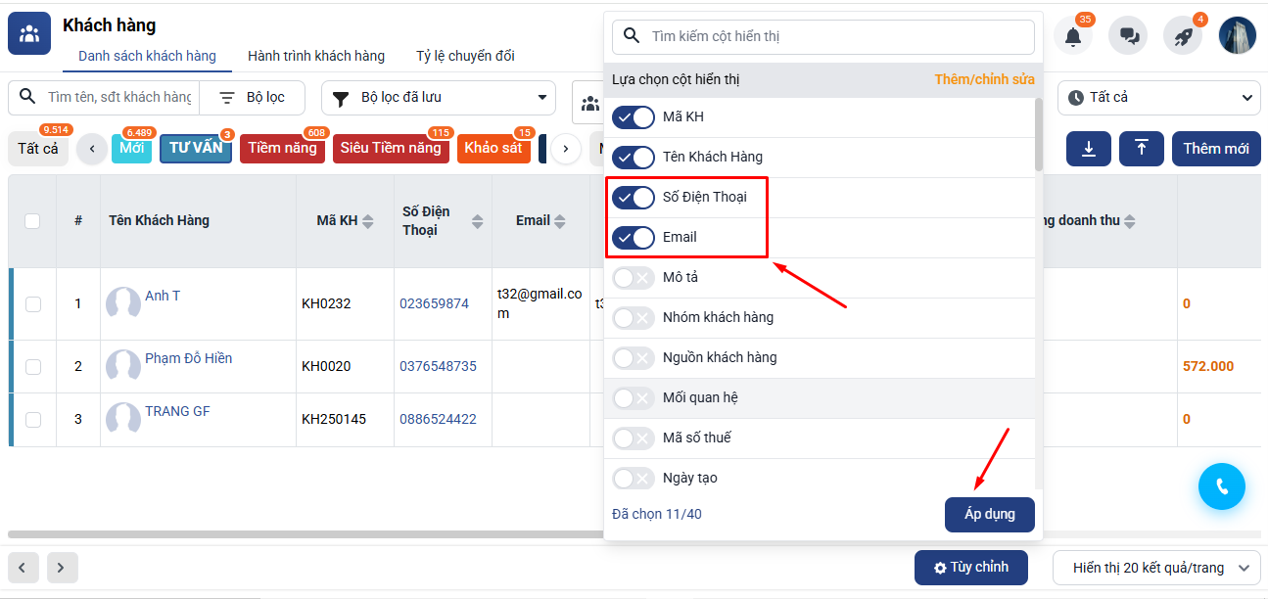Open the notifications bell icon
Screen dimensions: 1268x599
pos(1073,36)
